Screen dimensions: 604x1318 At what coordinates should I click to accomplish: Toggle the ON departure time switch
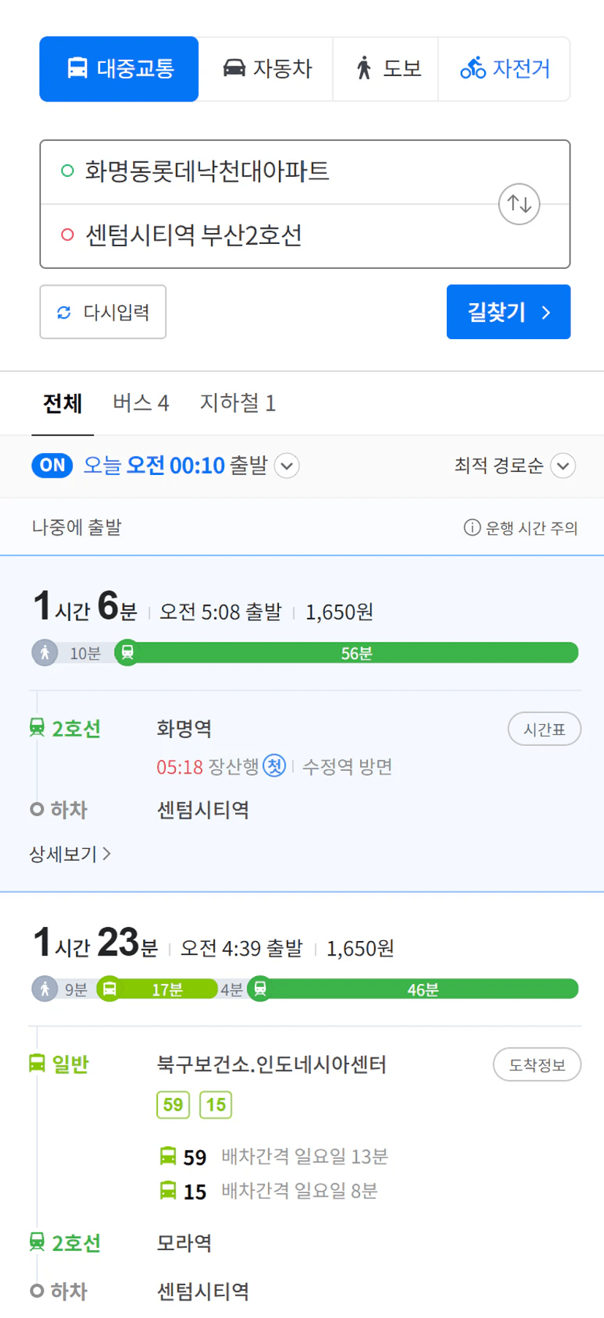(52, 465)
